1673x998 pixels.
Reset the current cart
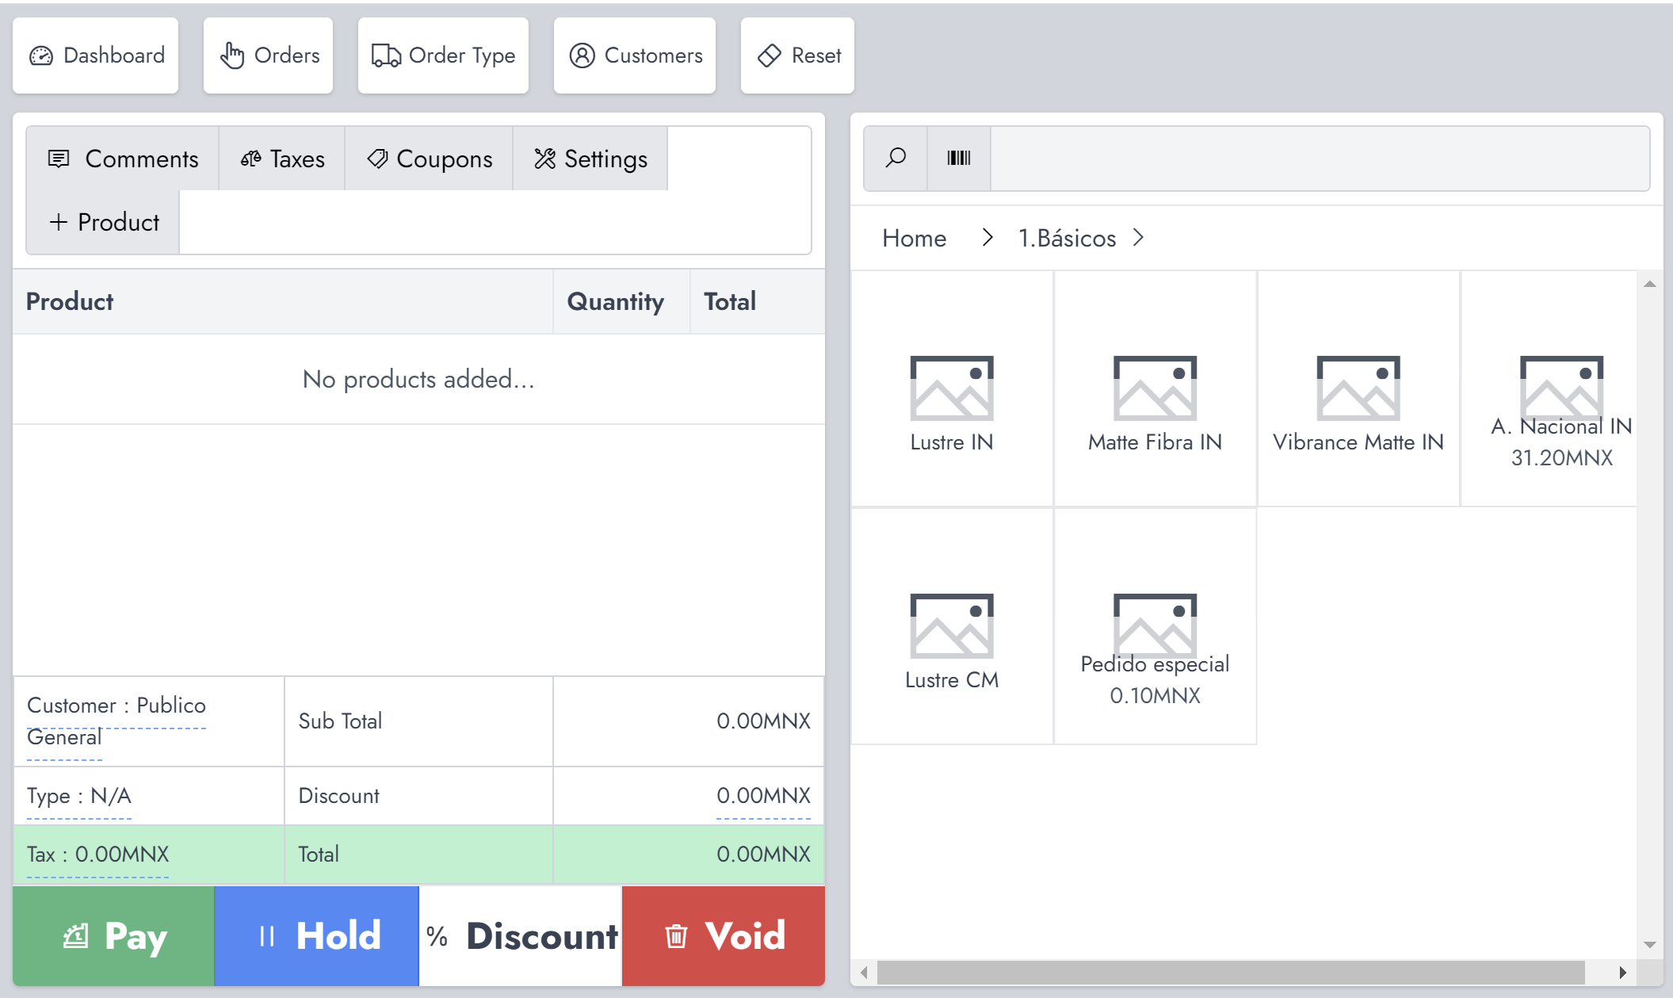coord(798,55)
